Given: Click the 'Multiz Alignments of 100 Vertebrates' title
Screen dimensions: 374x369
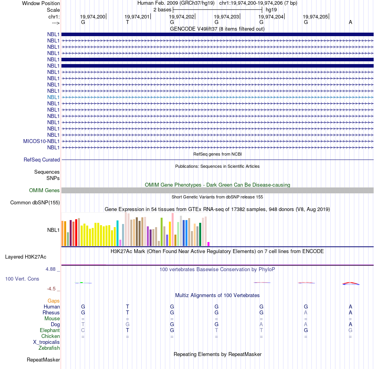Looking at the screenshot, I should [x=217, y=295].
